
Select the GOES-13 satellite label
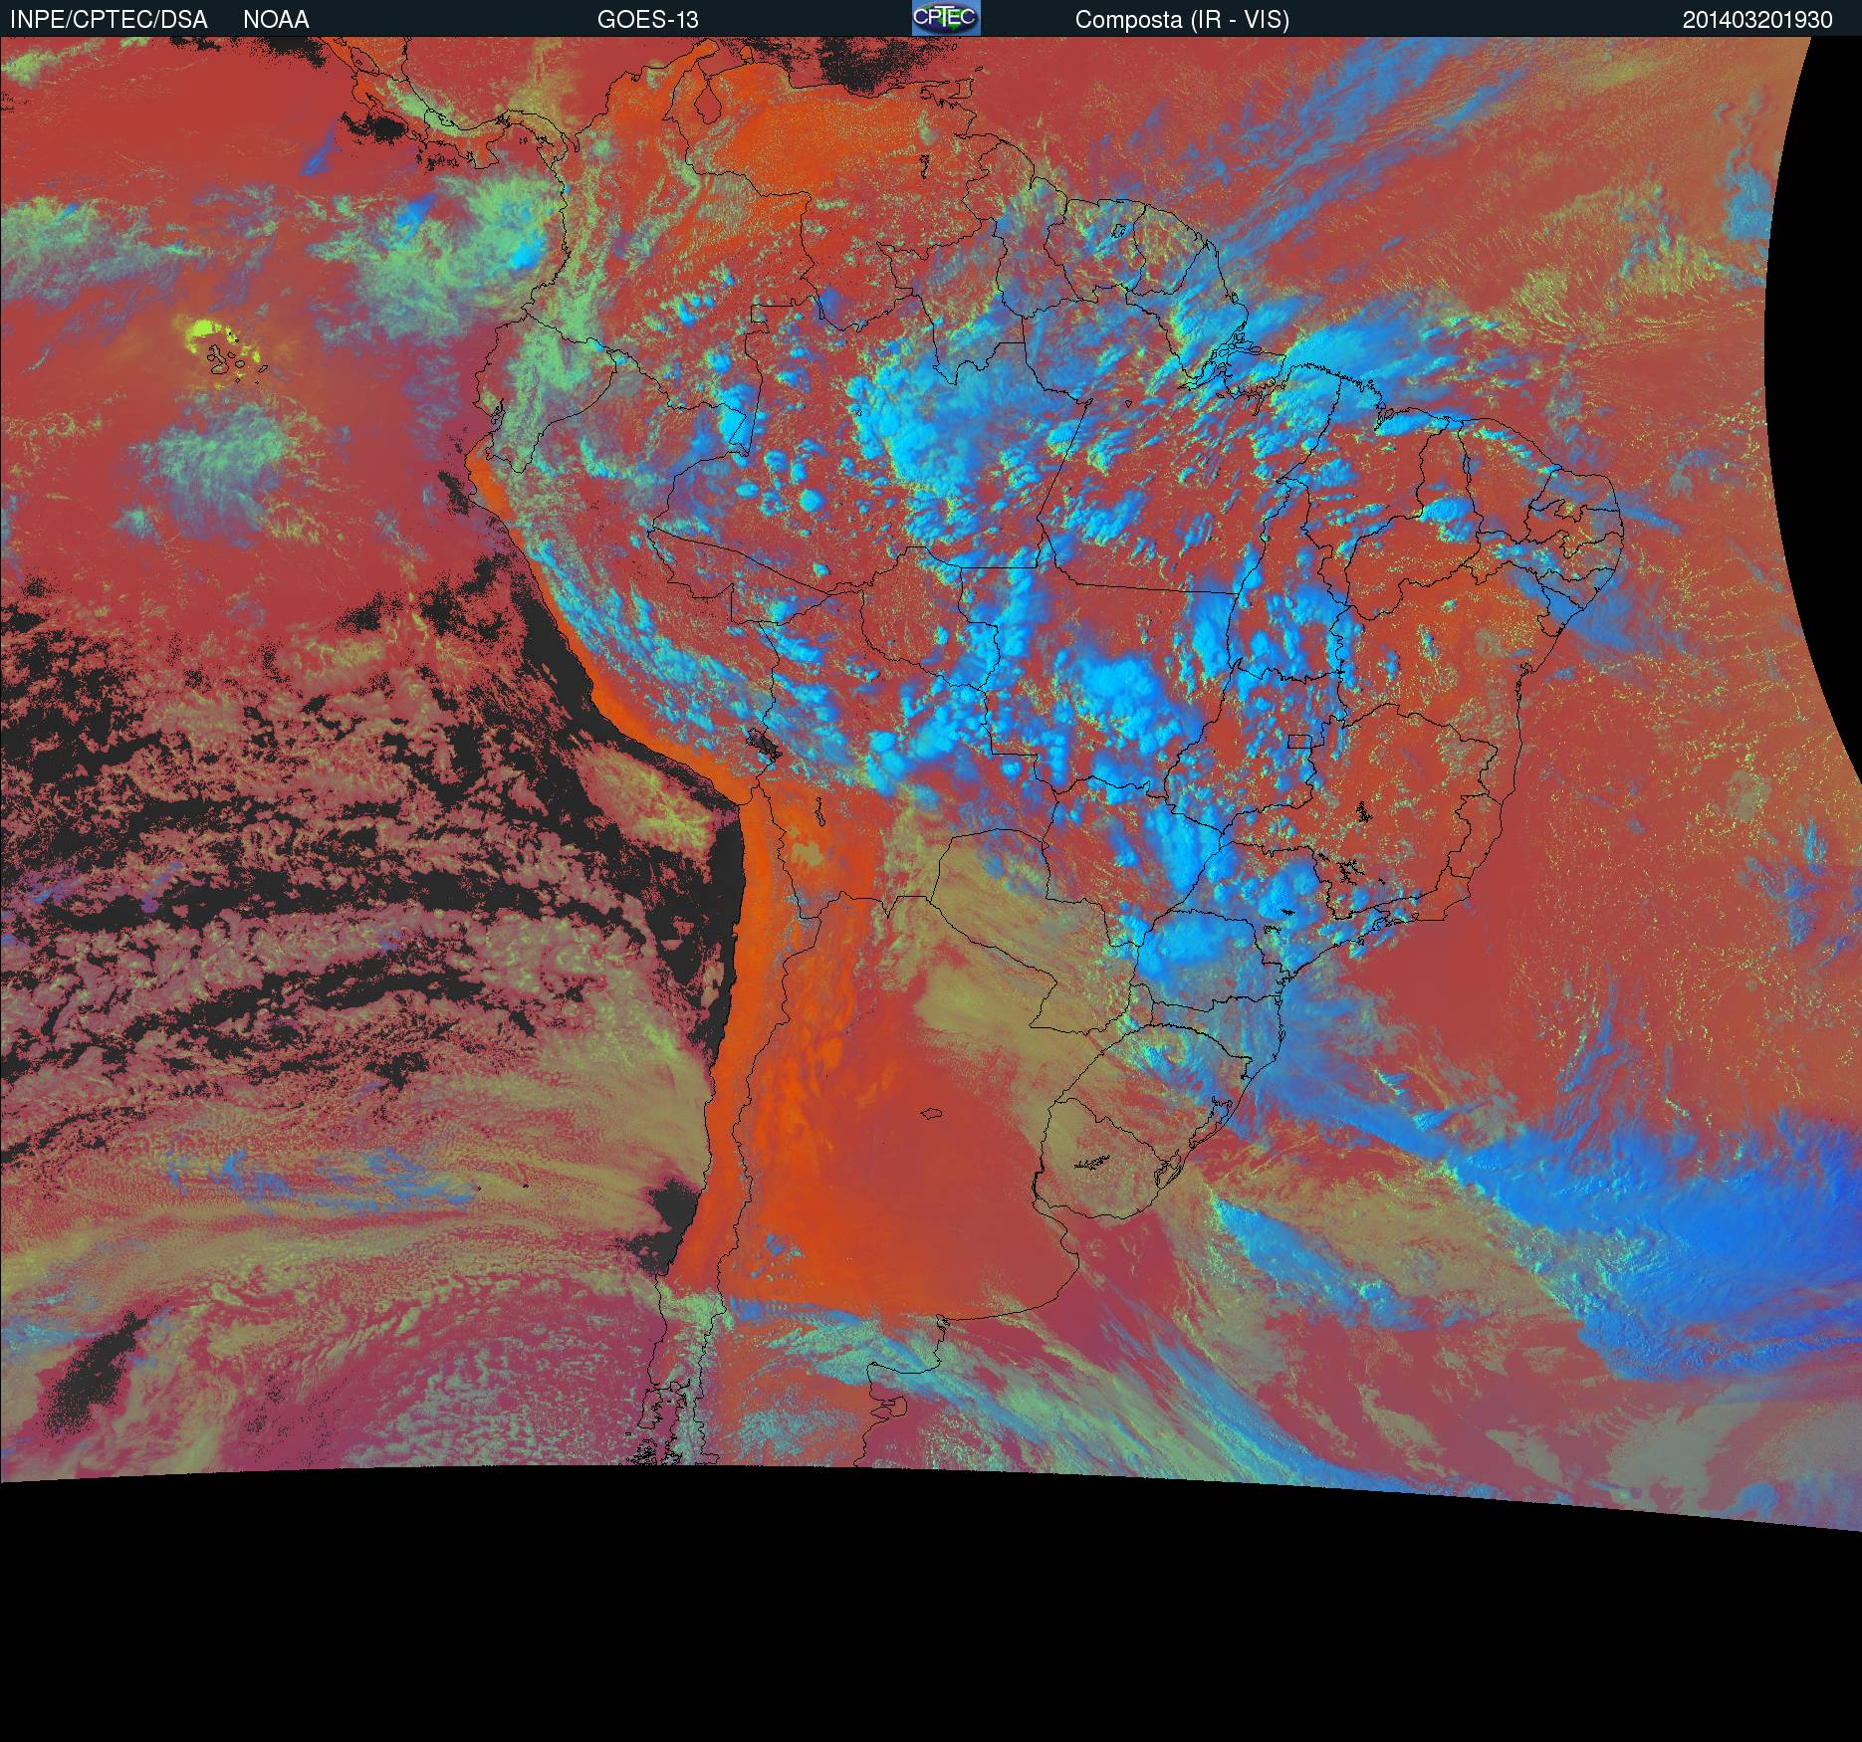point(647,20)
